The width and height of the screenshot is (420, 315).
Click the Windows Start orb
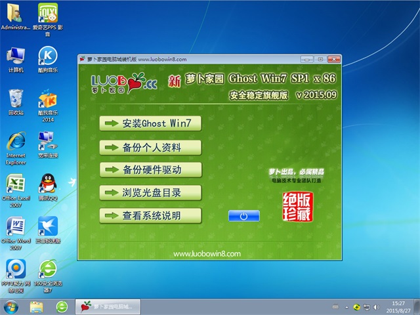[x=11, y=306]
